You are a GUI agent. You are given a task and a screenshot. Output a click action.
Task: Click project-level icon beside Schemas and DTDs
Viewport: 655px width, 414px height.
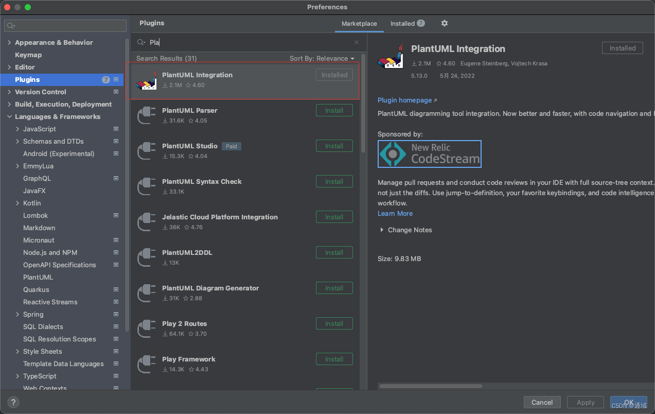point(116,142)
